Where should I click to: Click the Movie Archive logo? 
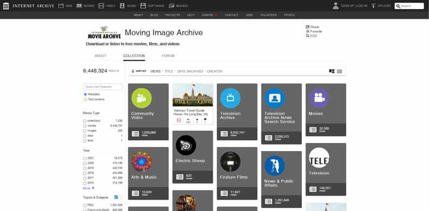point(104,32)
